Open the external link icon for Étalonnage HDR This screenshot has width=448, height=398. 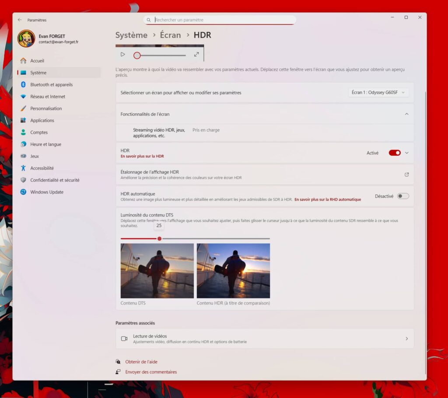406,175
